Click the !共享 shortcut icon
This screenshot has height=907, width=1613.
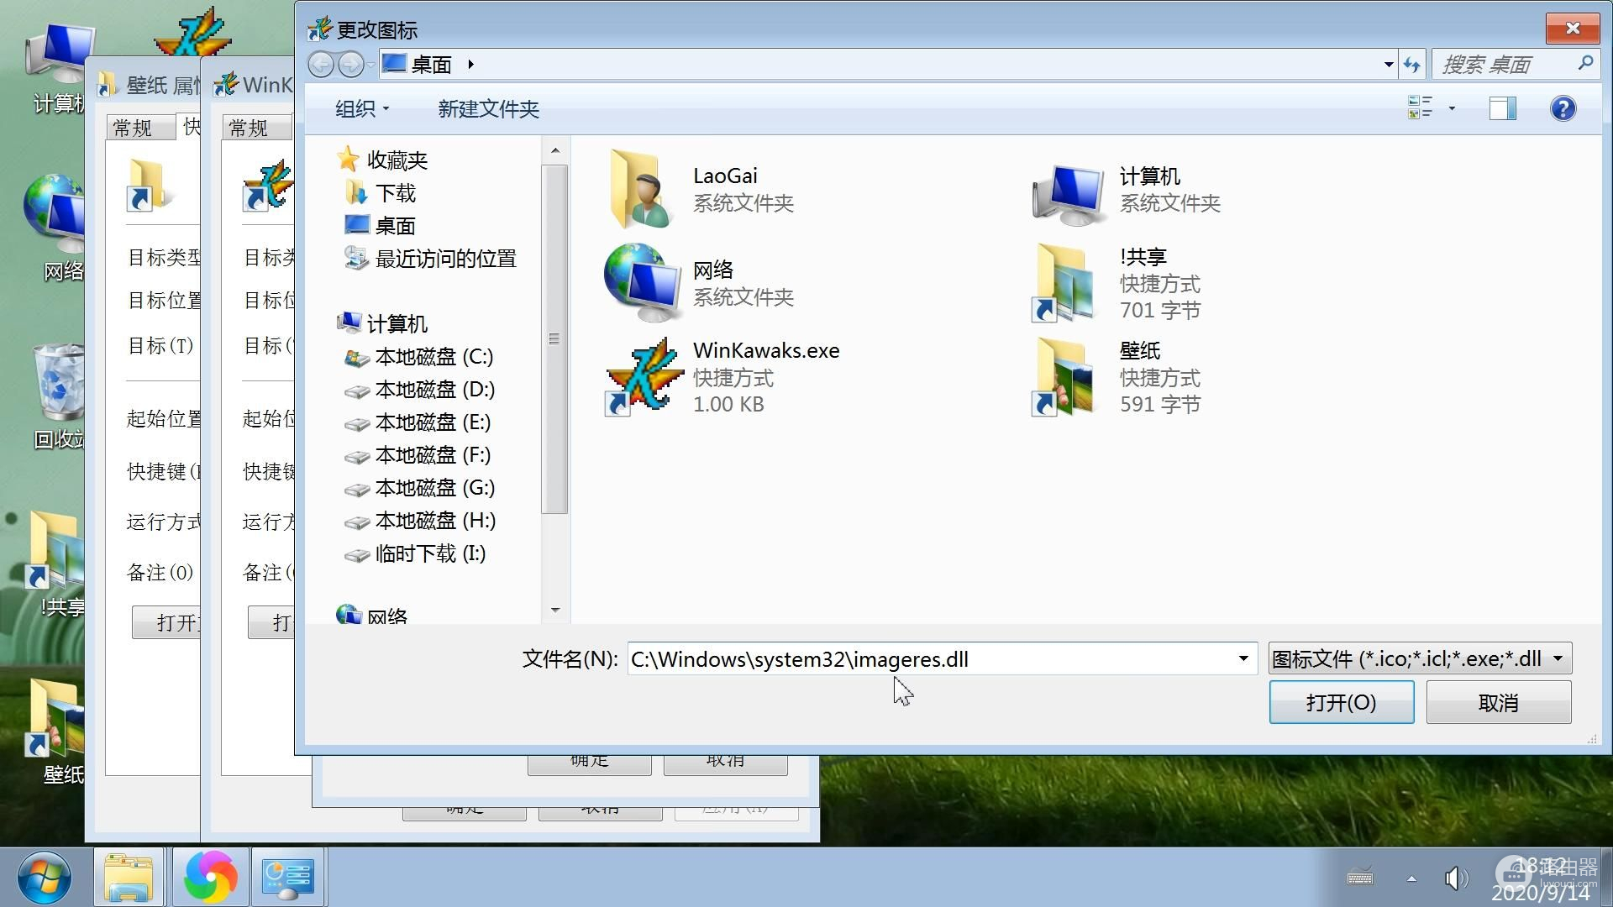1064,284
